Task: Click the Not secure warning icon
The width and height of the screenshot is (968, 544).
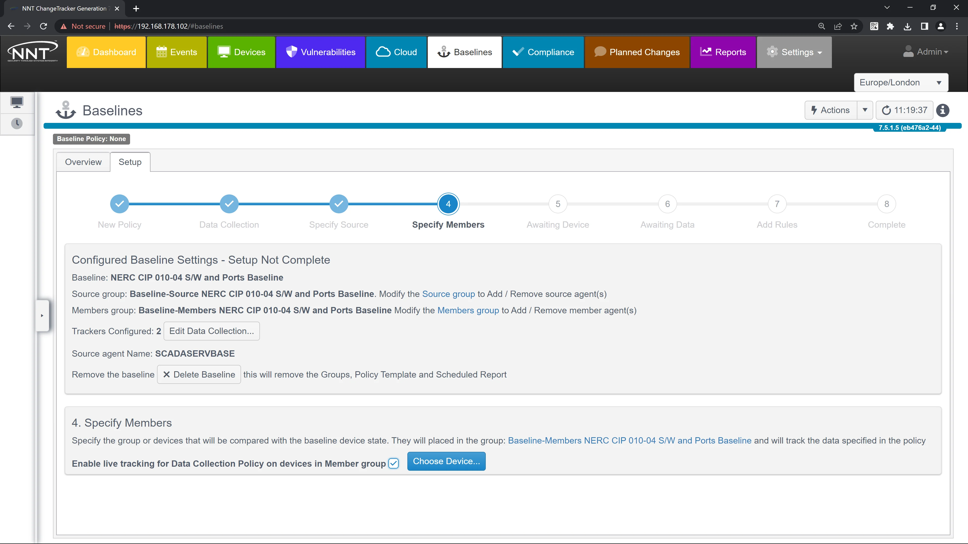Action: [x=64, y=26]
